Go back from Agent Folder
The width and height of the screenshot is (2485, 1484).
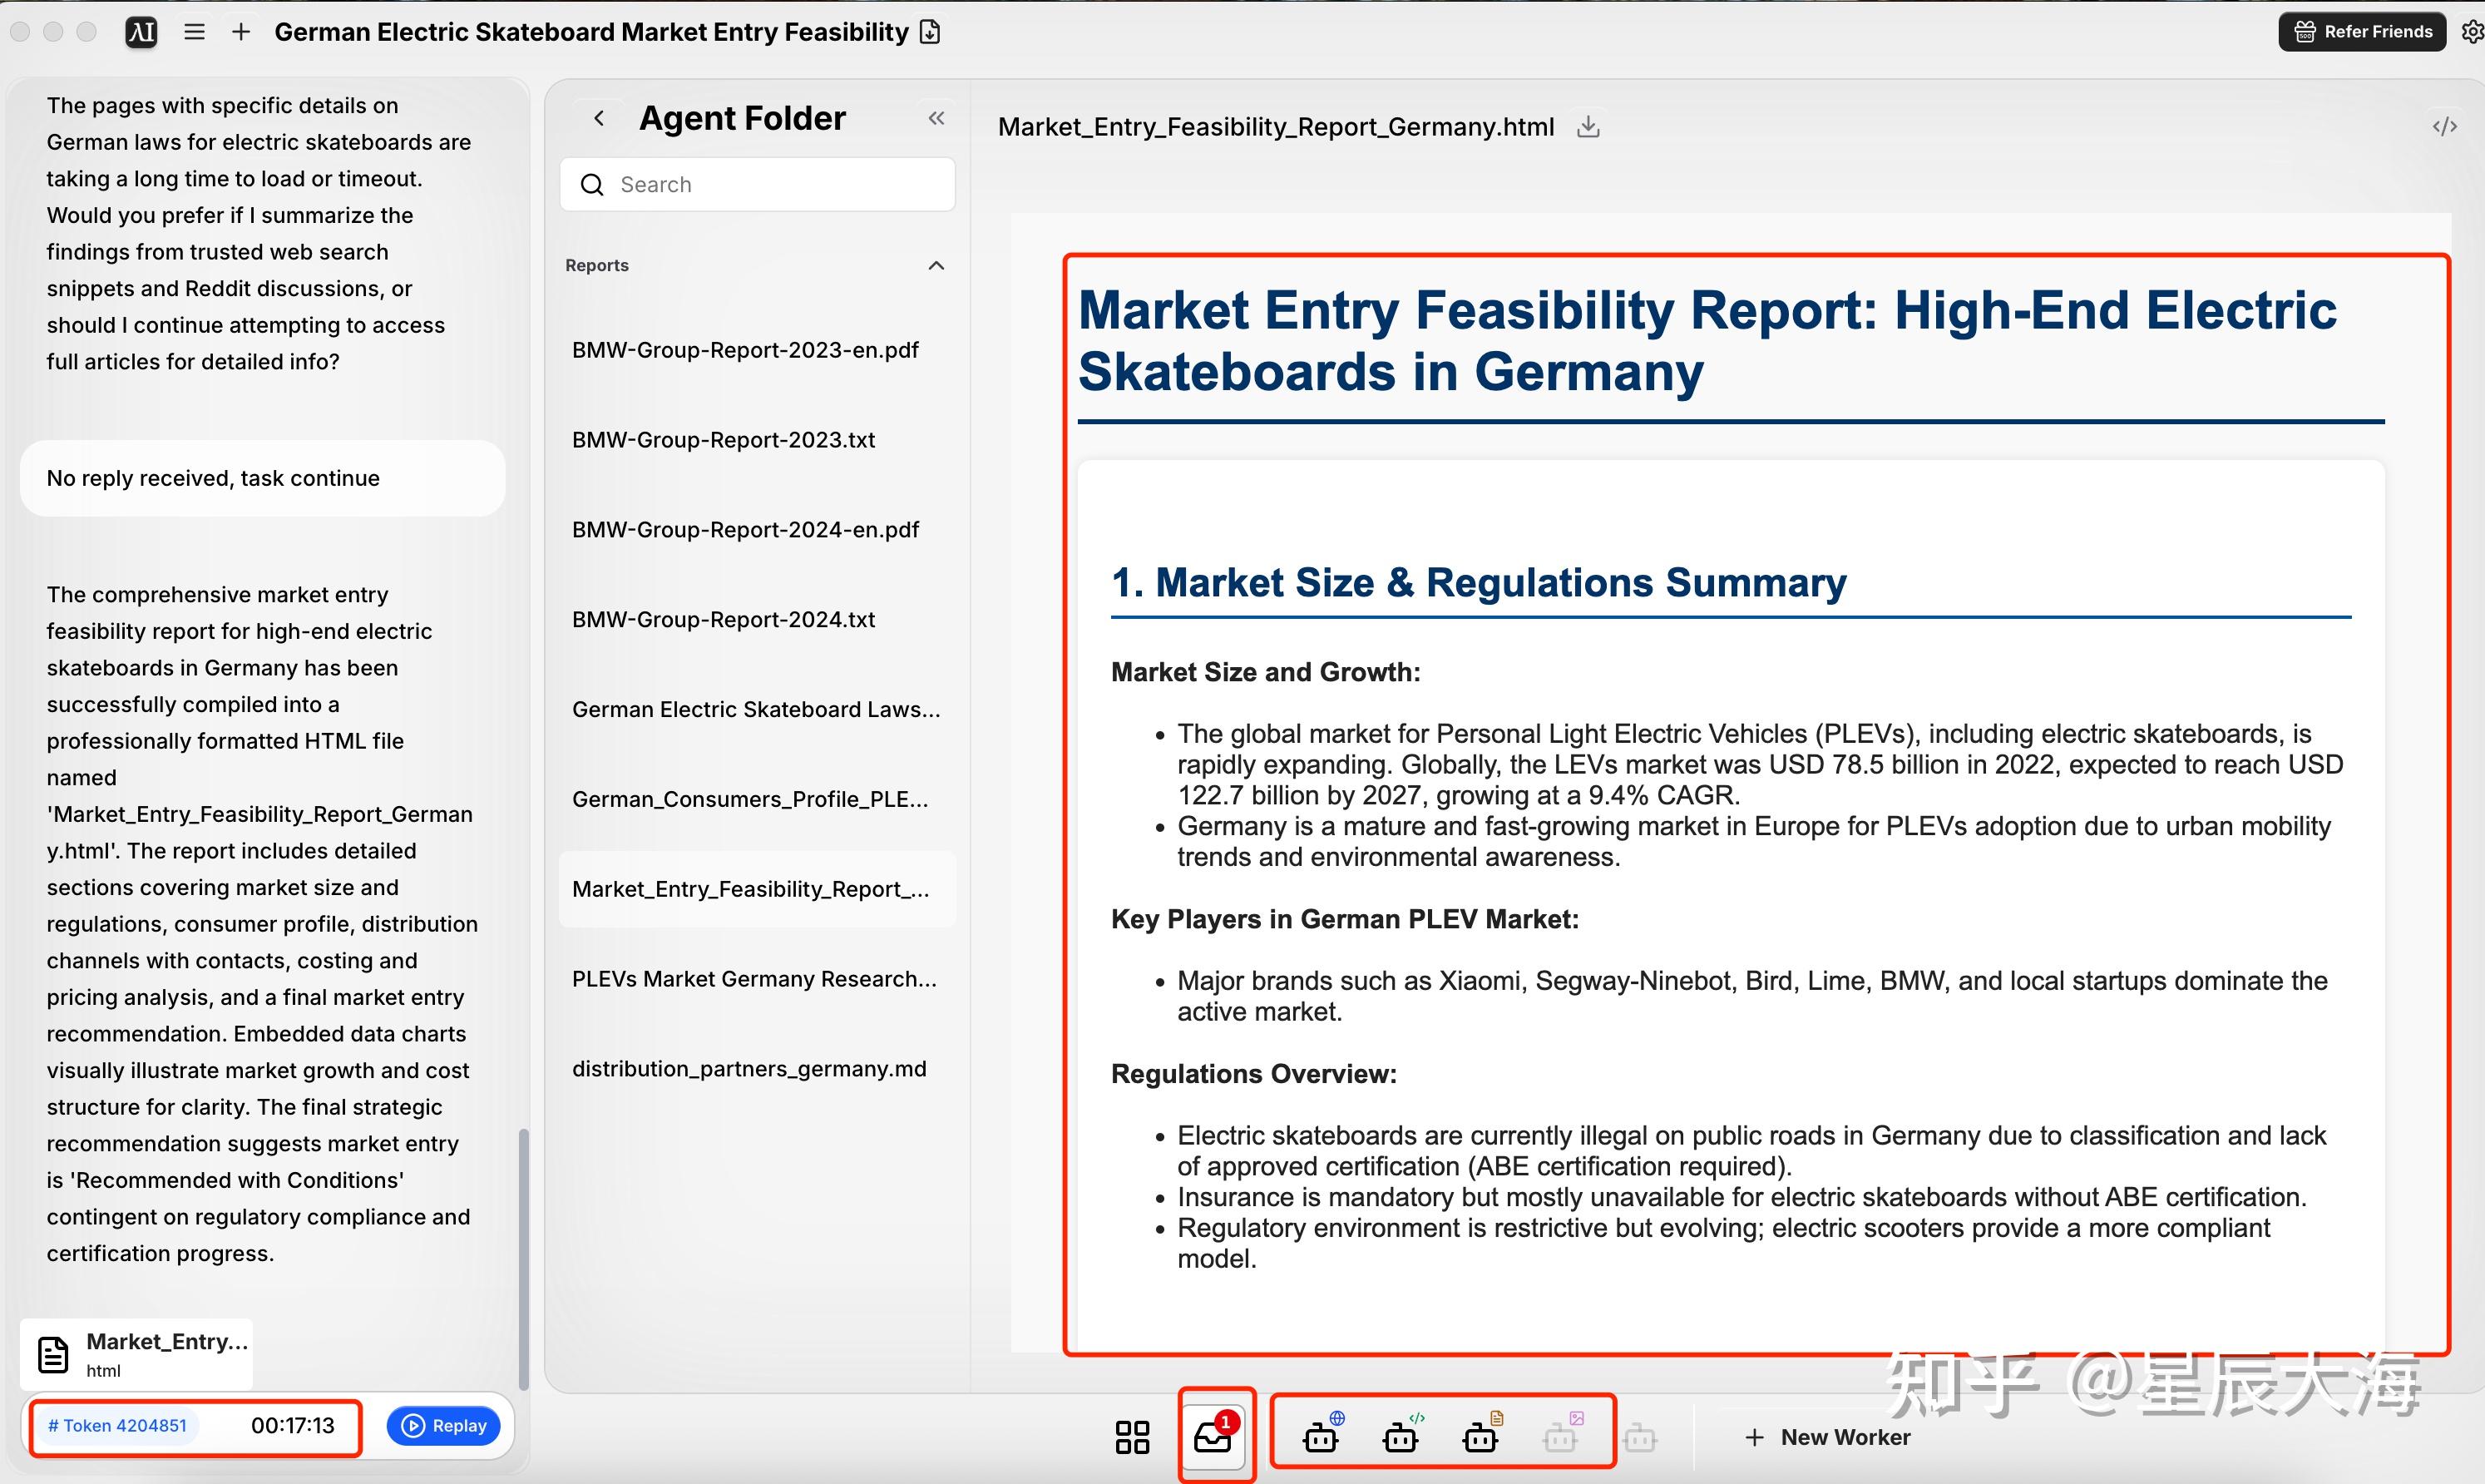tap(599, 118)
